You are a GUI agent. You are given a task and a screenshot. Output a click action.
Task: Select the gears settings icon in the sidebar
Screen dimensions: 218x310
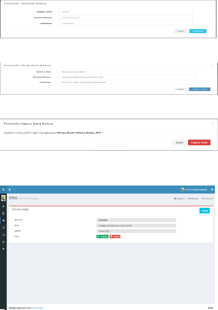click(x=3, y=220)
